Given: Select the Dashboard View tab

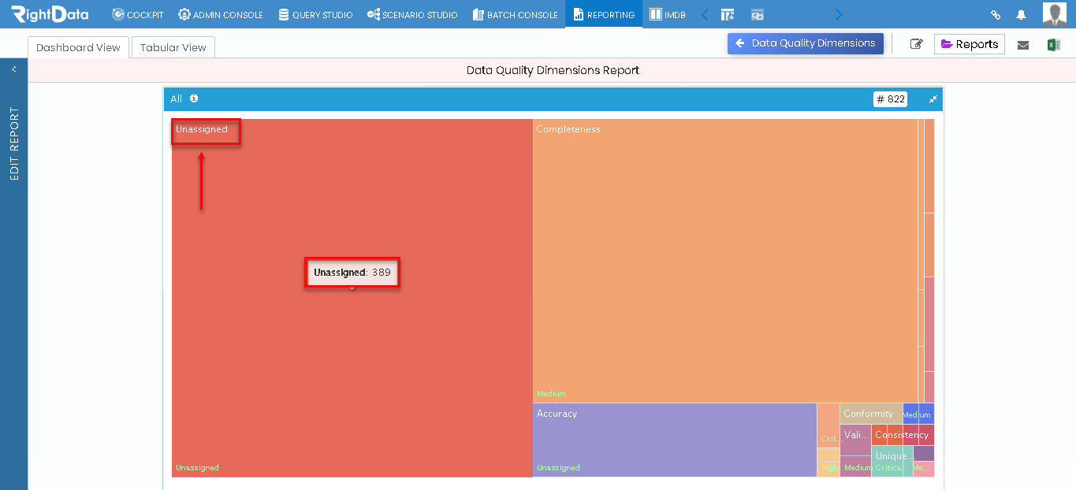Looking at the screenshot, I should pyautogui.click(x=78, y=47).
